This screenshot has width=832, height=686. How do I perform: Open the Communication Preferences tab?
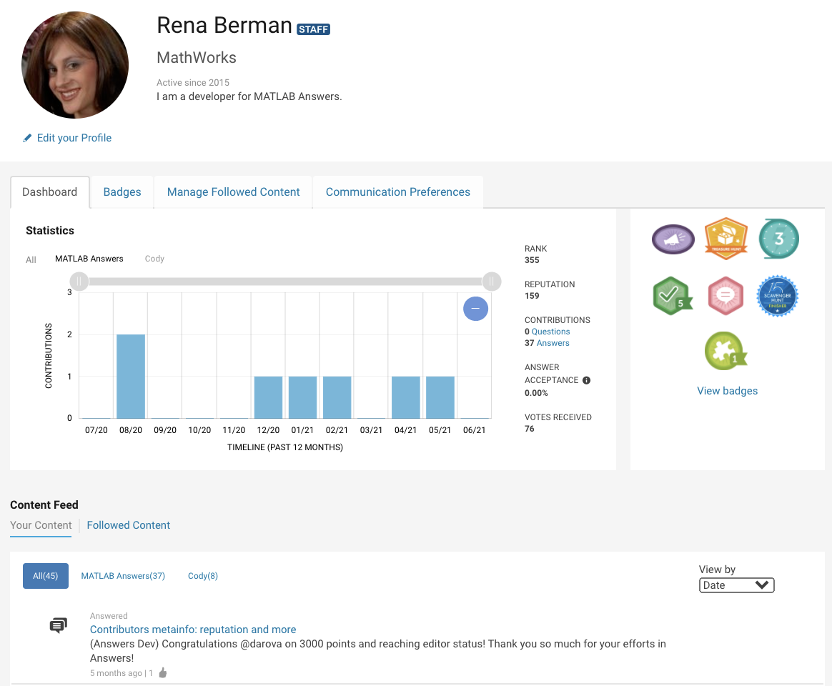(x=397, y=192)
